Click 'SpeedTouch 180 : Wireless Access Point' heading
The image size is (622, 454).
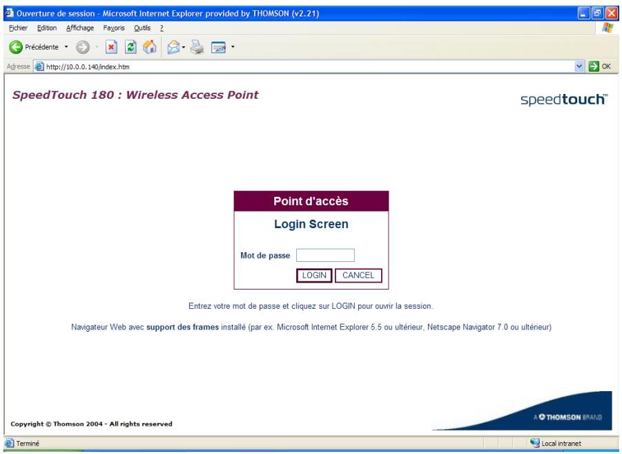(x=135, y=95)
